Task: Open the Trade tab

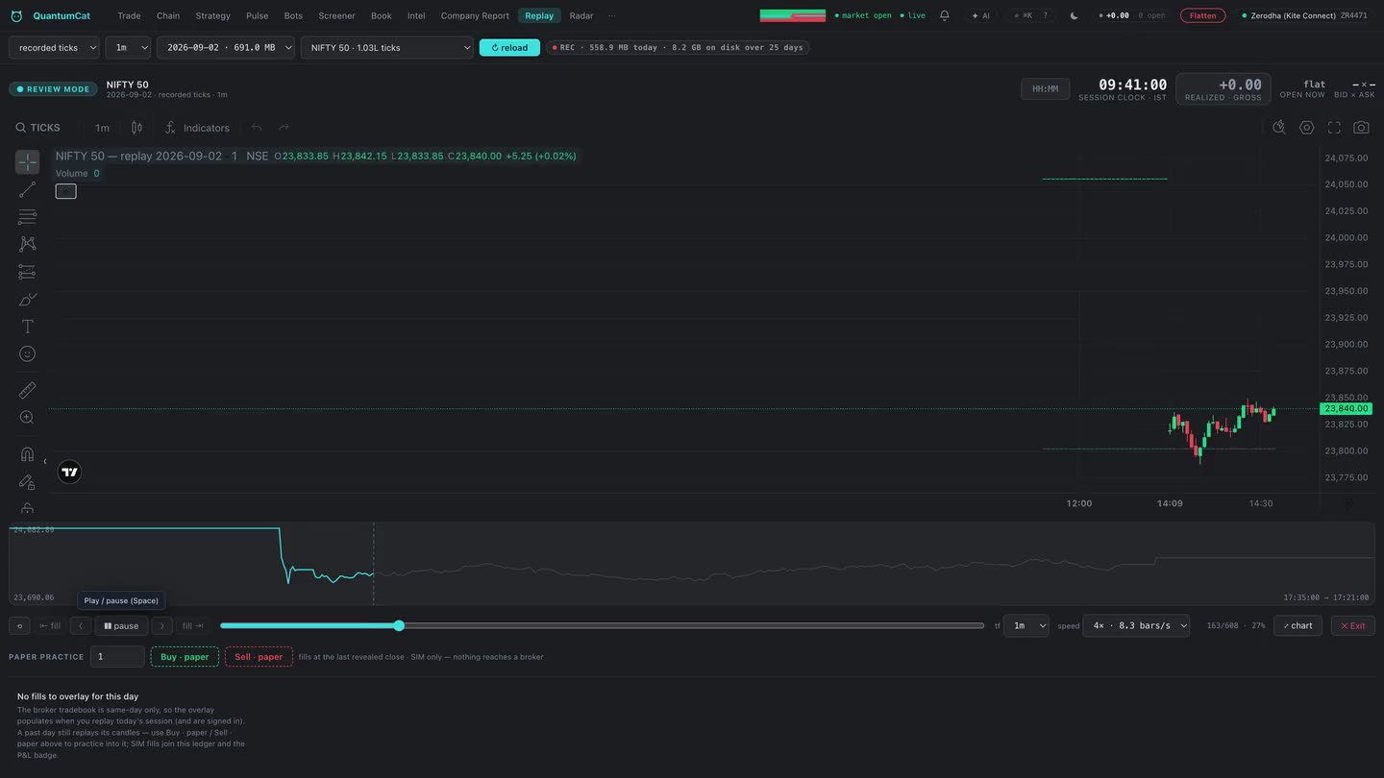Action: pos(129,15)
